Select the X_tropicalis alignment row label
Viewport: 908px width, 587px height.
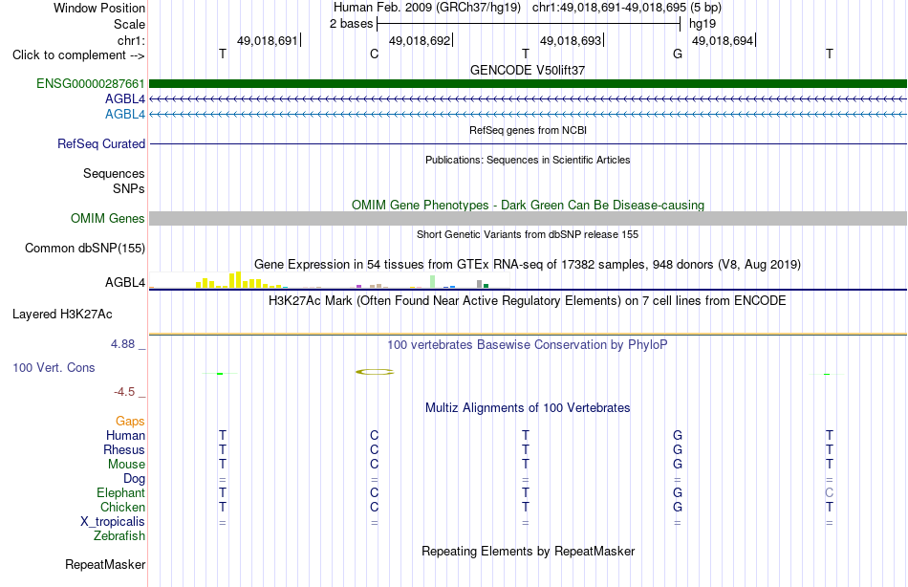[x=113, y=522]
